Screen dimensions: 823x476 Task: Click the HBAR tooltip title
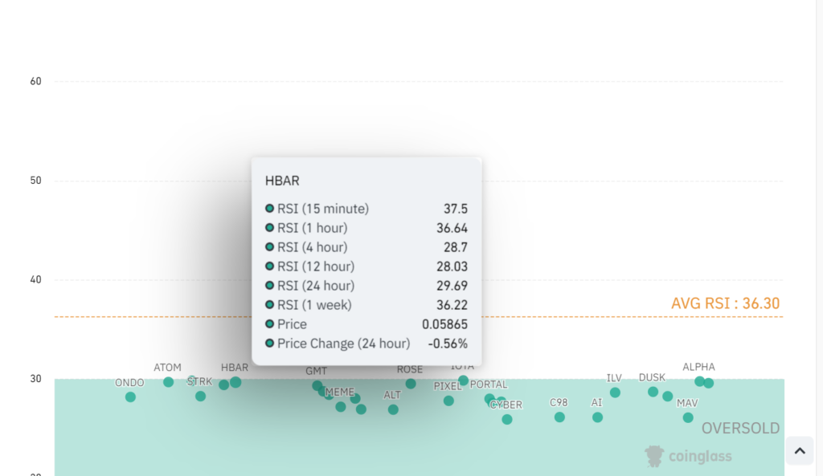tap(282, 181)
